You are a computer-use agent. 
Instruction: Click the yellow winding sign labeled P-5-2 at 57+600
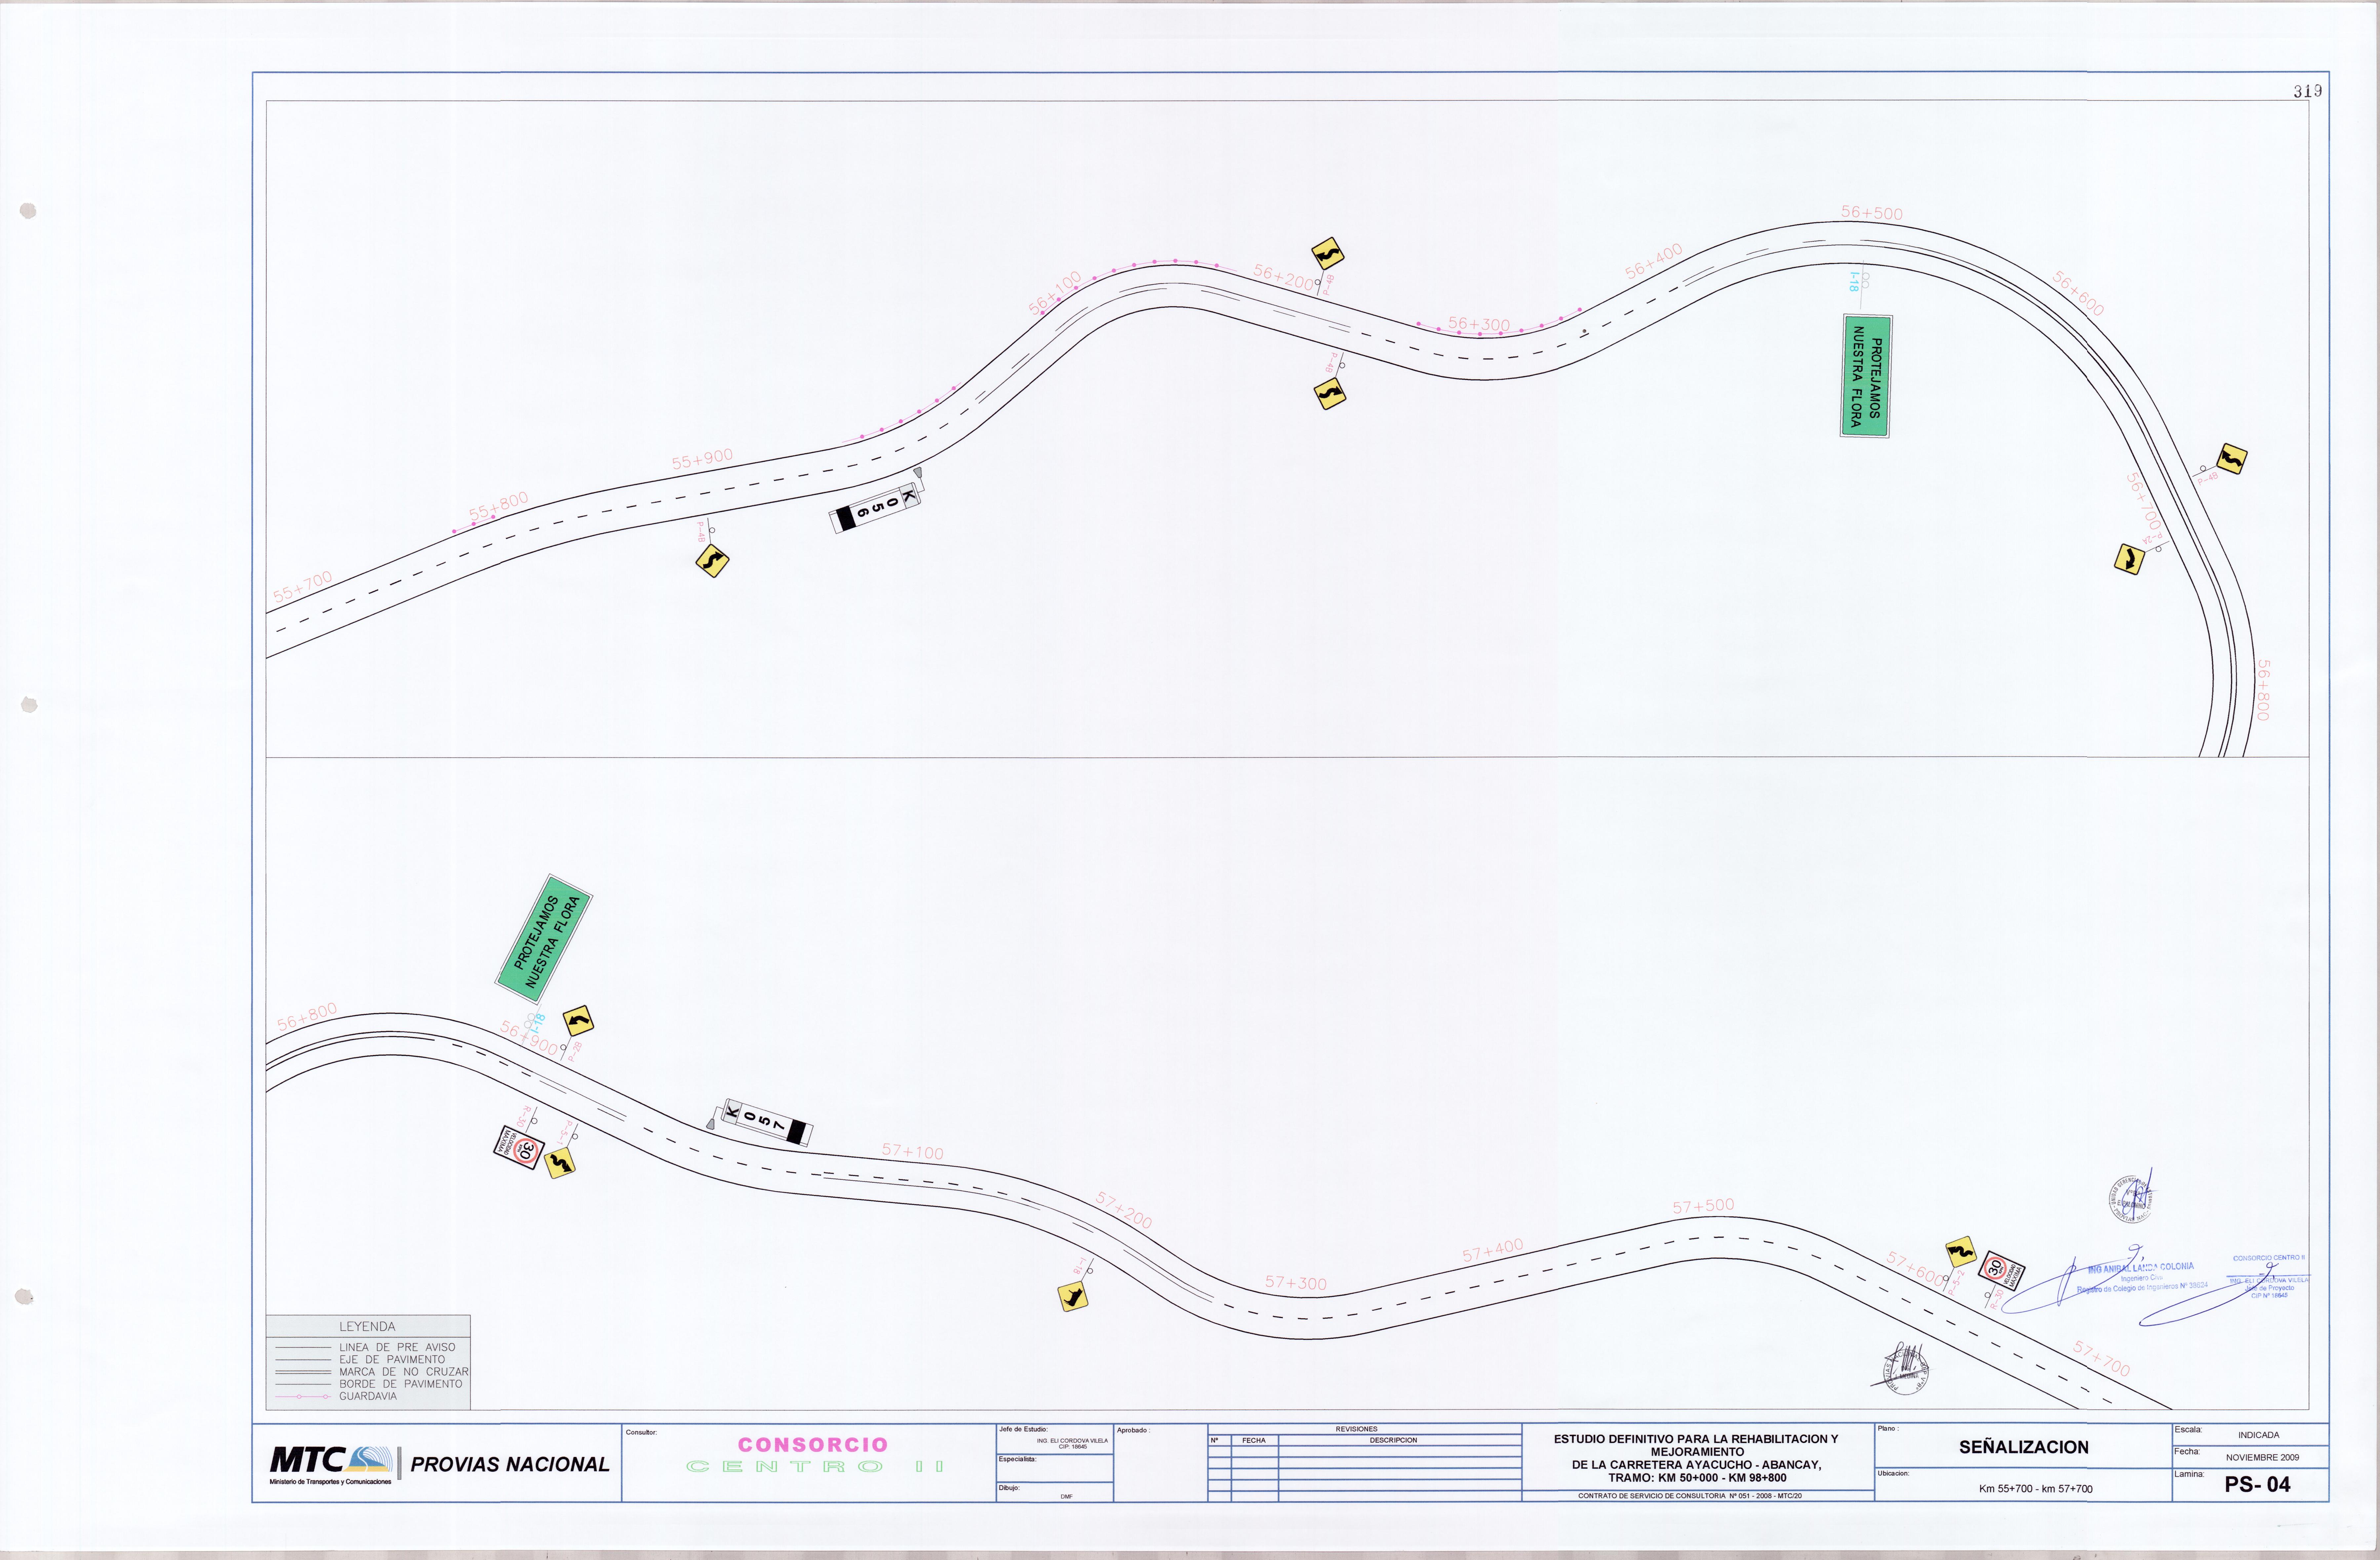point(1961,1252)
